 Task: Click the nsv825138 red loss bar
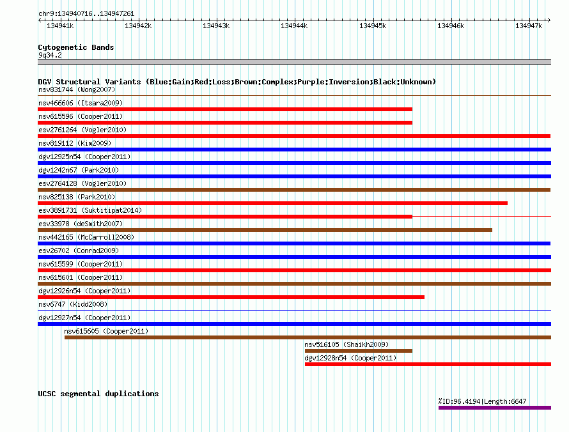(x=272, y=203)
